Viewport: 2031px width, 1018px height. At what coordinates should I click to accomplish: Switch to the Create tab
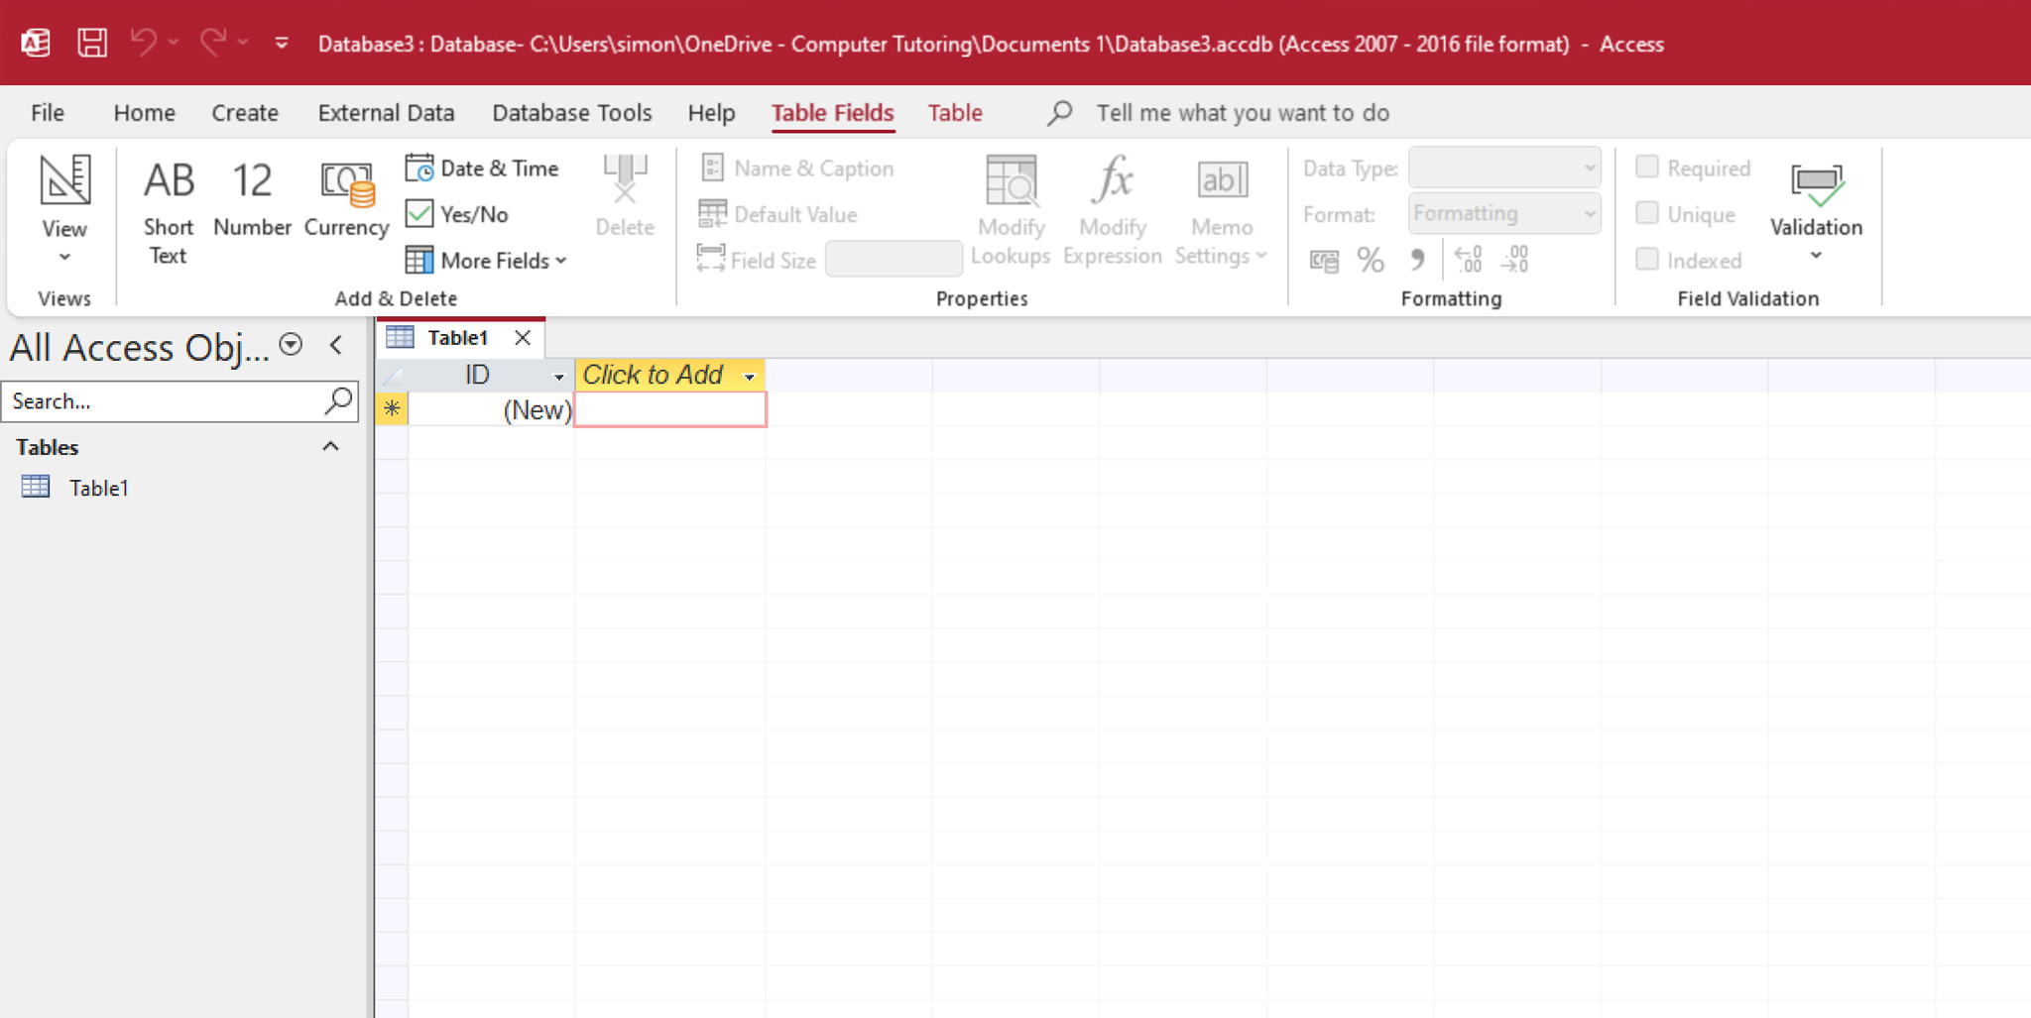point(245,113)
